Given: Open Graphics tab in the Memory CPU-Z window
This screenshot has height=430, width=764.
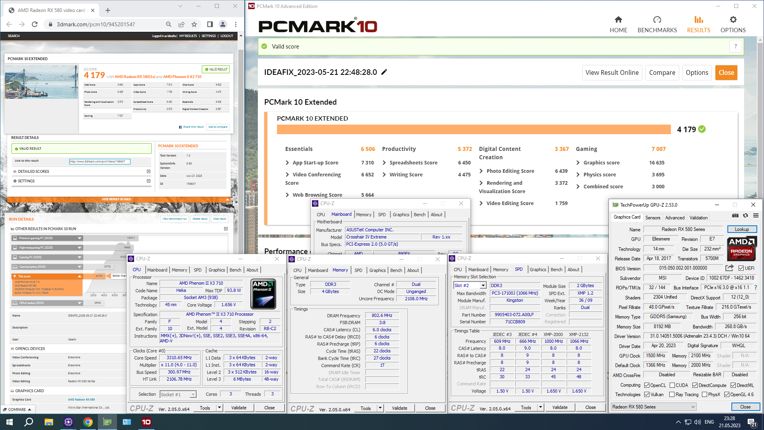Looking at the screenshot, I should click(x=377, y=270).
